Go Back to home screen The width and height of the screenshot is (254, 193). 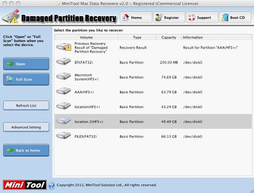coord(26,150)
